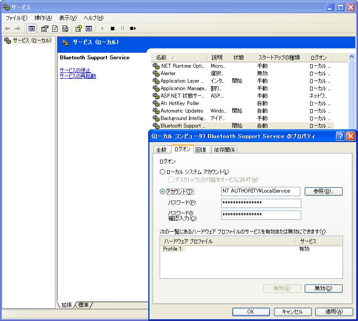358x321 pixels.
Task: Click the account name field NT AUTHORITY¥LocalService
Action: coord(260,191)
